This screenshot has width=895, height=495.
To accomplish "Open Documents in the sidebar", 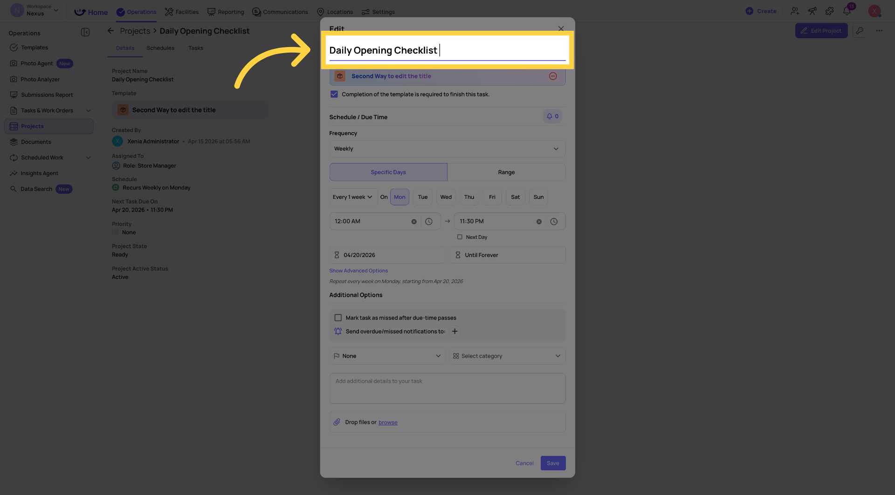I will click(x=36, y=142).
